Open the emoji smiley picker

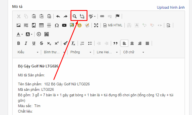(80, 25)
